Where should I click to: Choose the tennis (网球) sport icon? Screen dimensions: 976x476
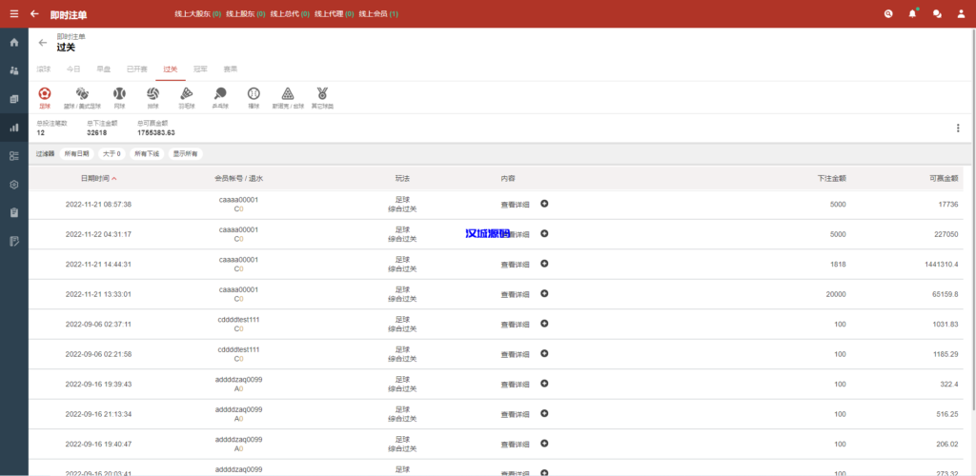(x=119, y=94)
